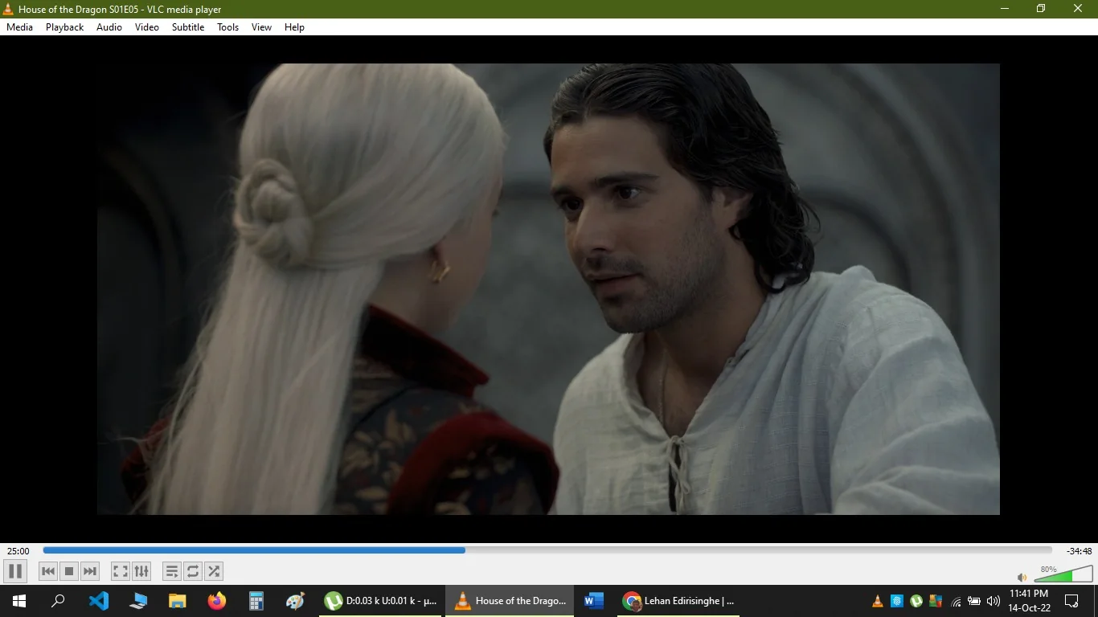Switch to the uTorrent taskbar window
This screenshot has width=1098, height=617.
click(381, 601)
